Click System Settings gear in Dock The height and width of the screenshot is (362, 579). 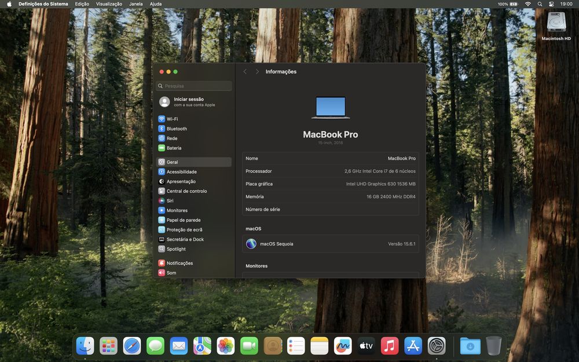(437, 346)
